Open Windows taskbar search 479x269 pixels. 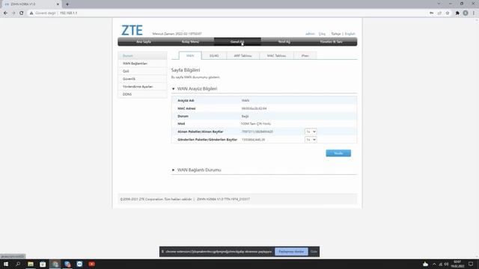tap(18, 264)
